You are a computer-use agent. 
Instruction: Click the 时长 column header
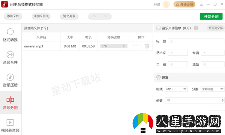tap(88, 37)
